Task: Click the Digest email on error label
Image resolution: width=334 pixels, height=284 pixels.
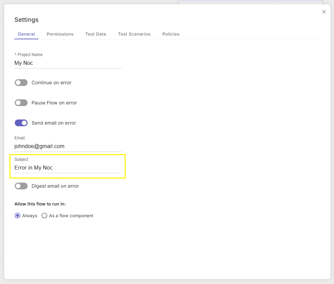Action: coord(55,186)
